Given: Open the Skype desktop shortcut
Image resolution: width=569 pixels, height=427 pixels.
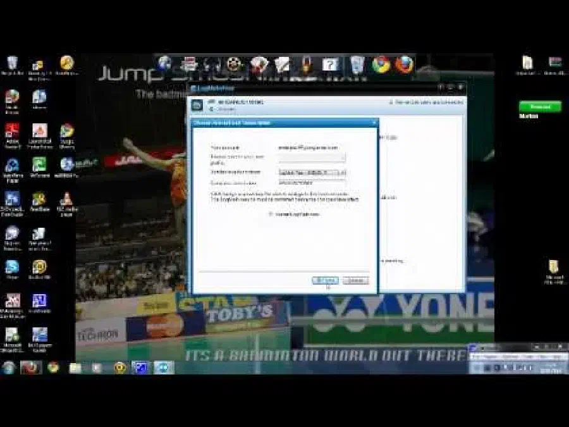Looking at the screenshot, I should coord(12,267).
